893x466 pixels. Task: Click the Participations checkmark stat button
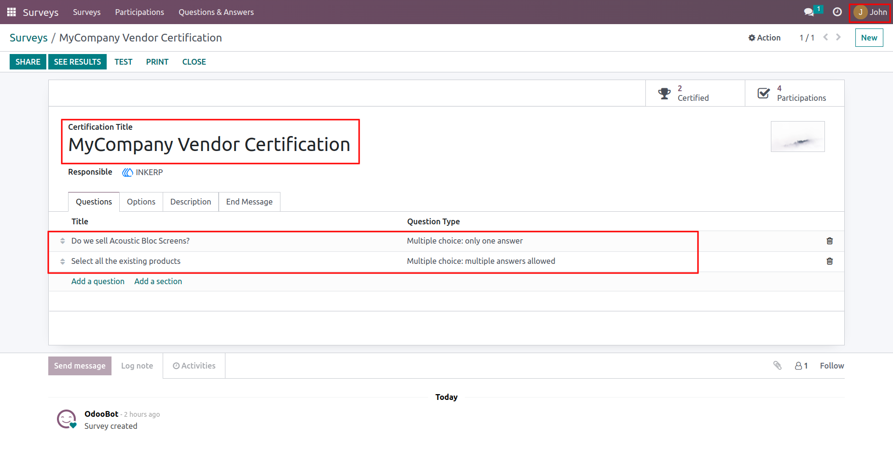click(x=795, y=93)
